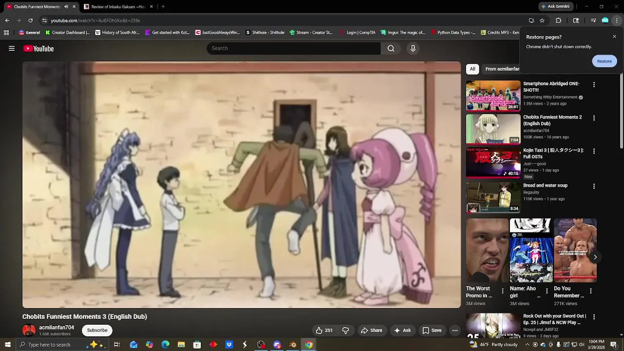This screenshot has height=351, width=624.
Task: Open media controls icon in toolbar
Action: [593, 20]
